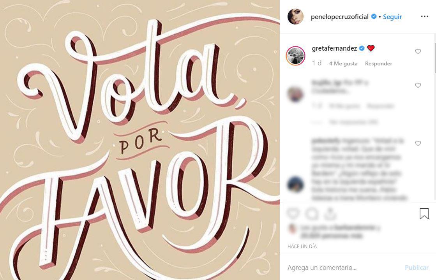The image size is (436, 280).
Task: Click the Agrega un comentario field
Action: point(344,268)
